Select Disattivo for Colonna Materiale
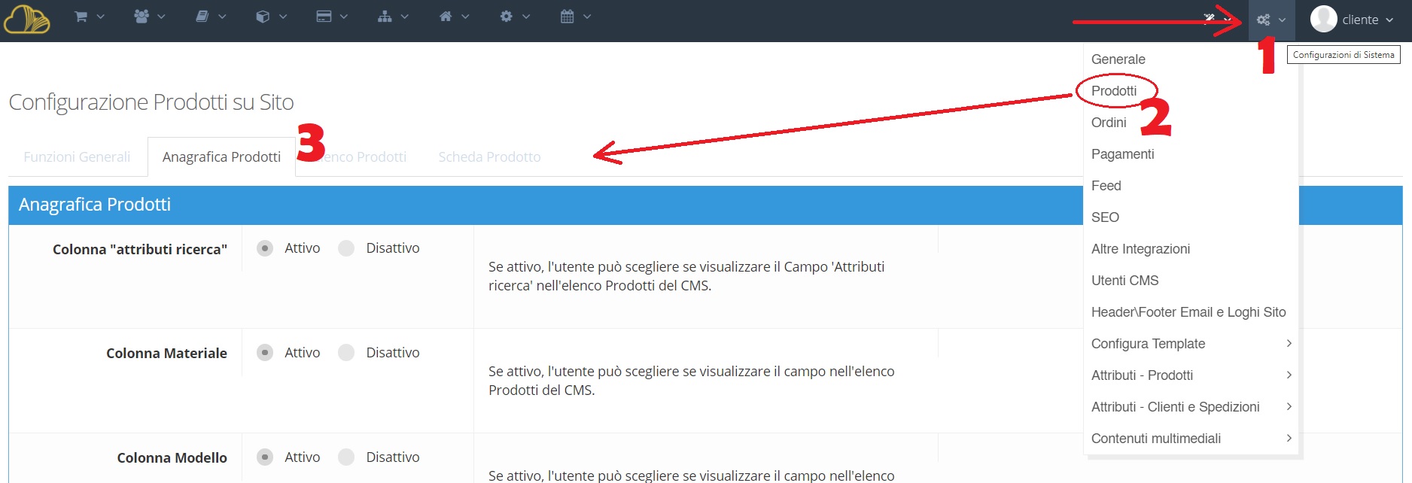 click(346, 353)
